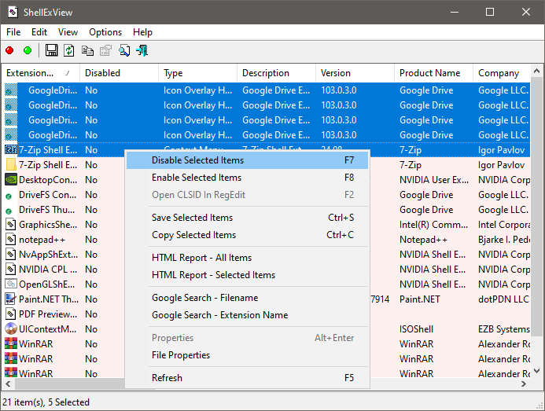The image size is (545, 411).
Task: Click the Exit door toolbar icon
Action: [x=142, y=51]
